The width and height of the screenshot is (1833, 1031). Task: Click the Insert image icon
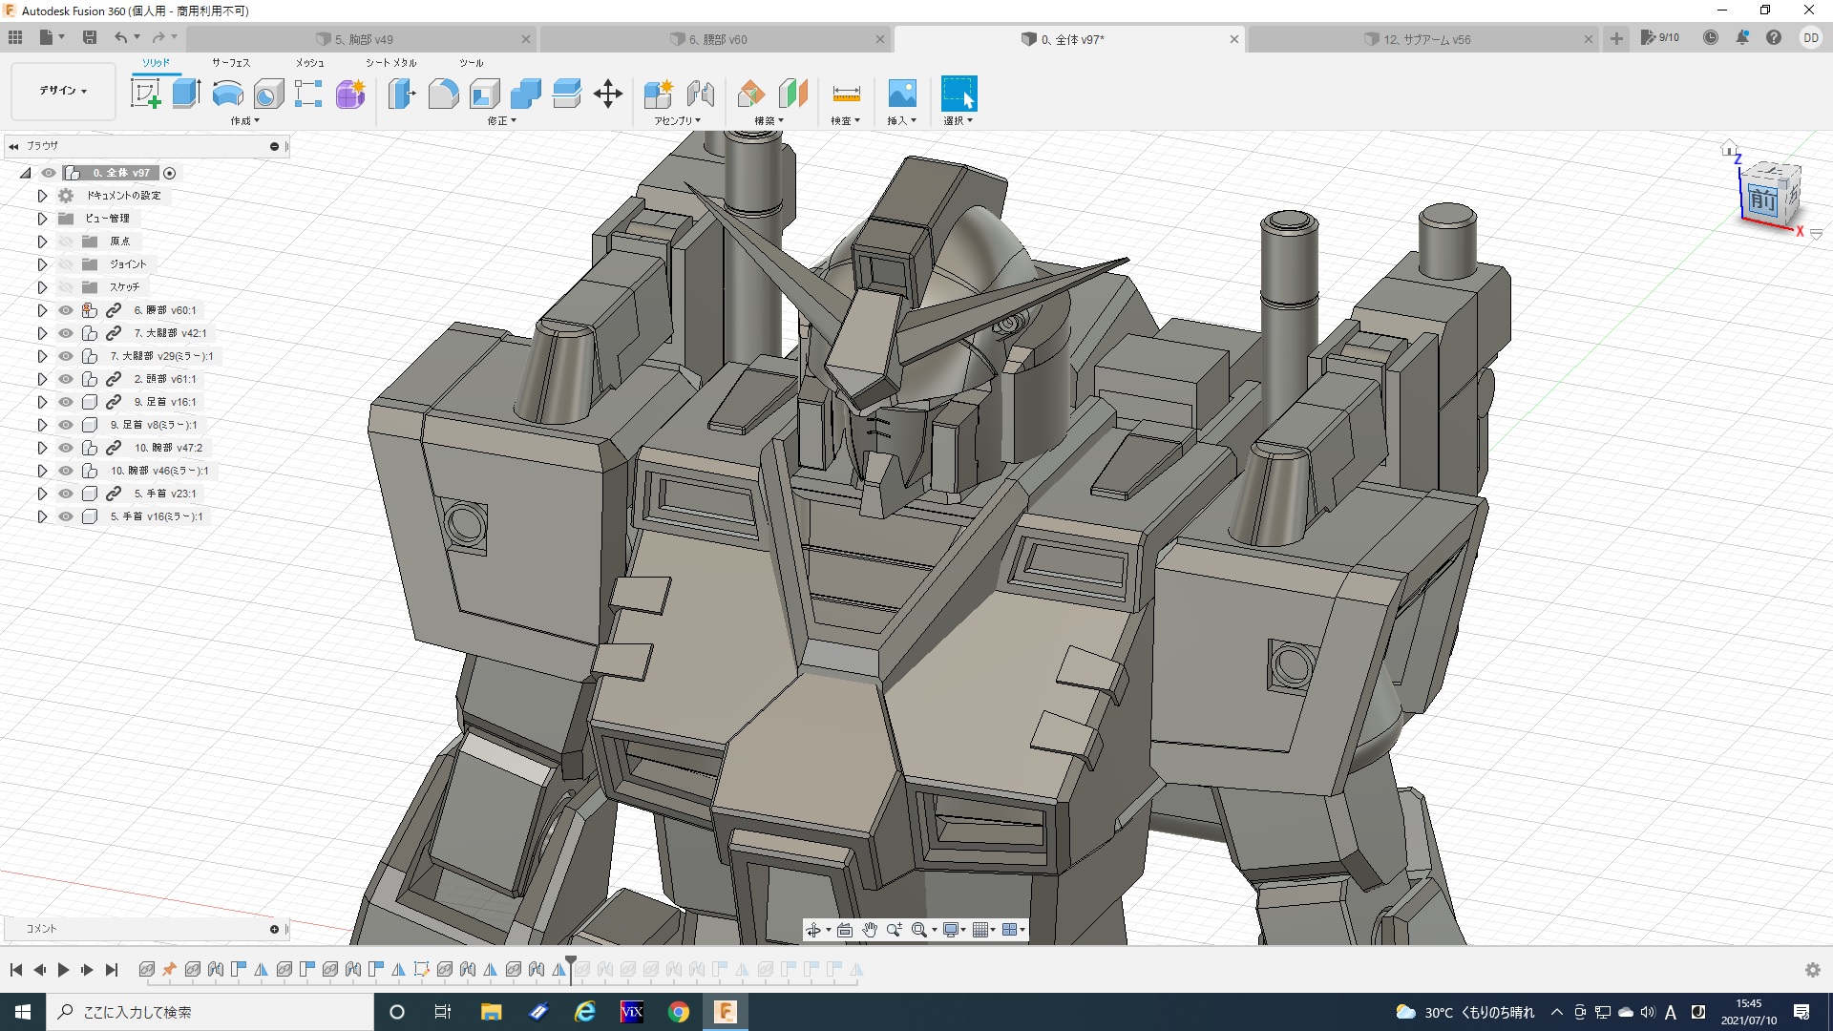click(x=901, y=94)
